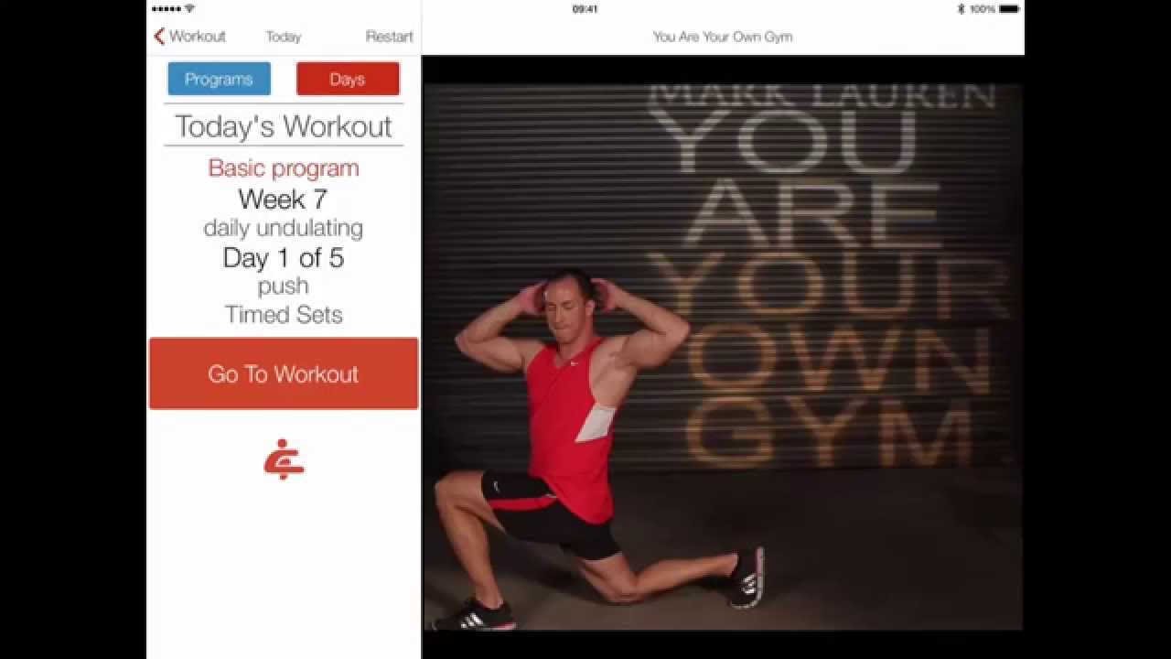Viewport: 1171px width, 659px height.
Task: Click the Bluetooth icon in status bar
Action: (961, 9)
